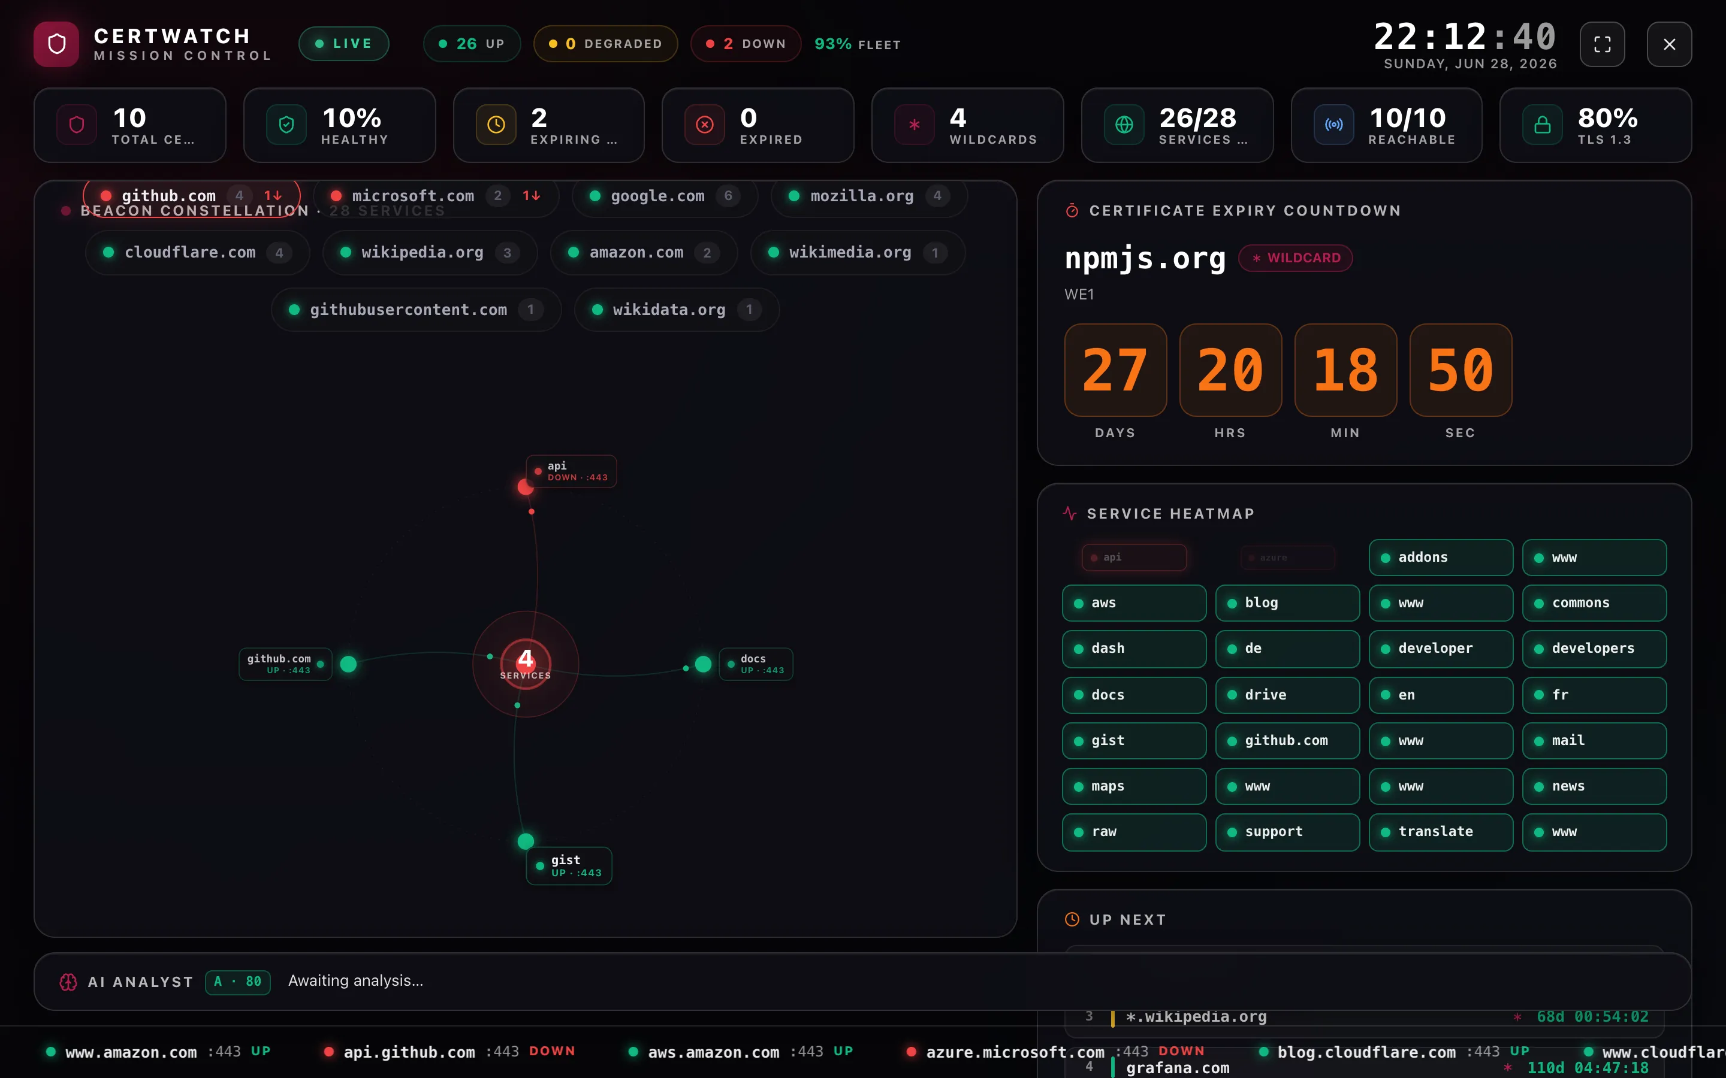Select the wikipedia.org domain chip
This screenshot has width=1726, height=1078.
click(x=430, y=252)
